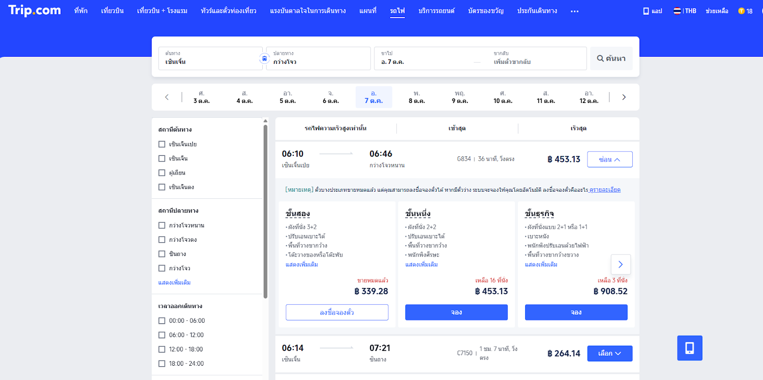Click the swap stations train icon
763x380 pixels.
264,59
